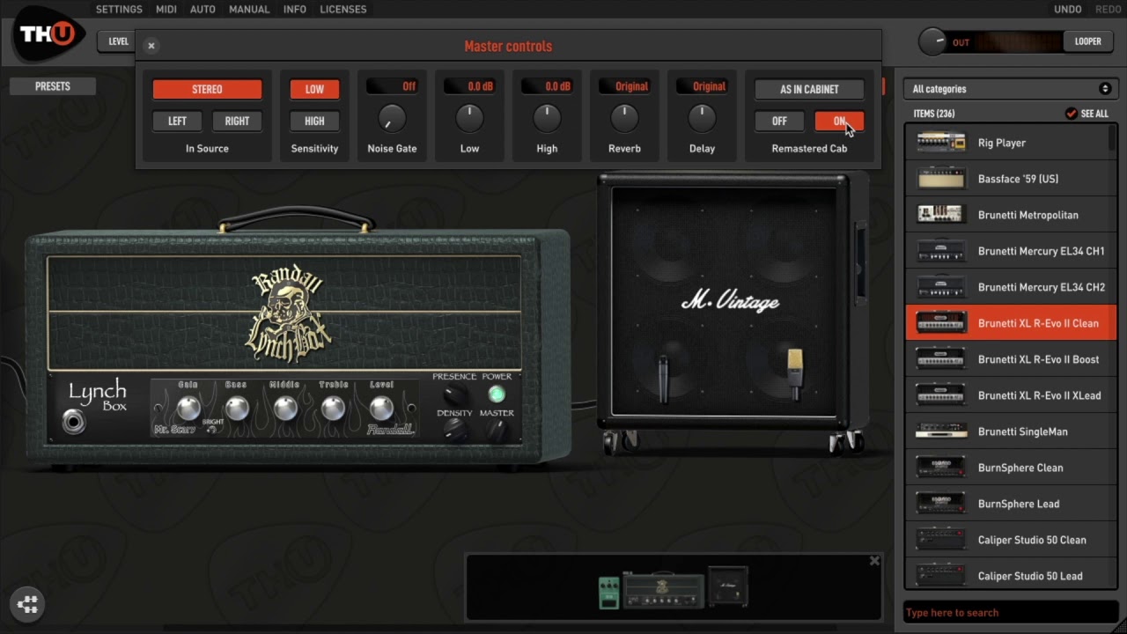1127x634 pixels.
Task: Open the LICENSES menu
Action: pyautogui.click(x=343, y=9)
